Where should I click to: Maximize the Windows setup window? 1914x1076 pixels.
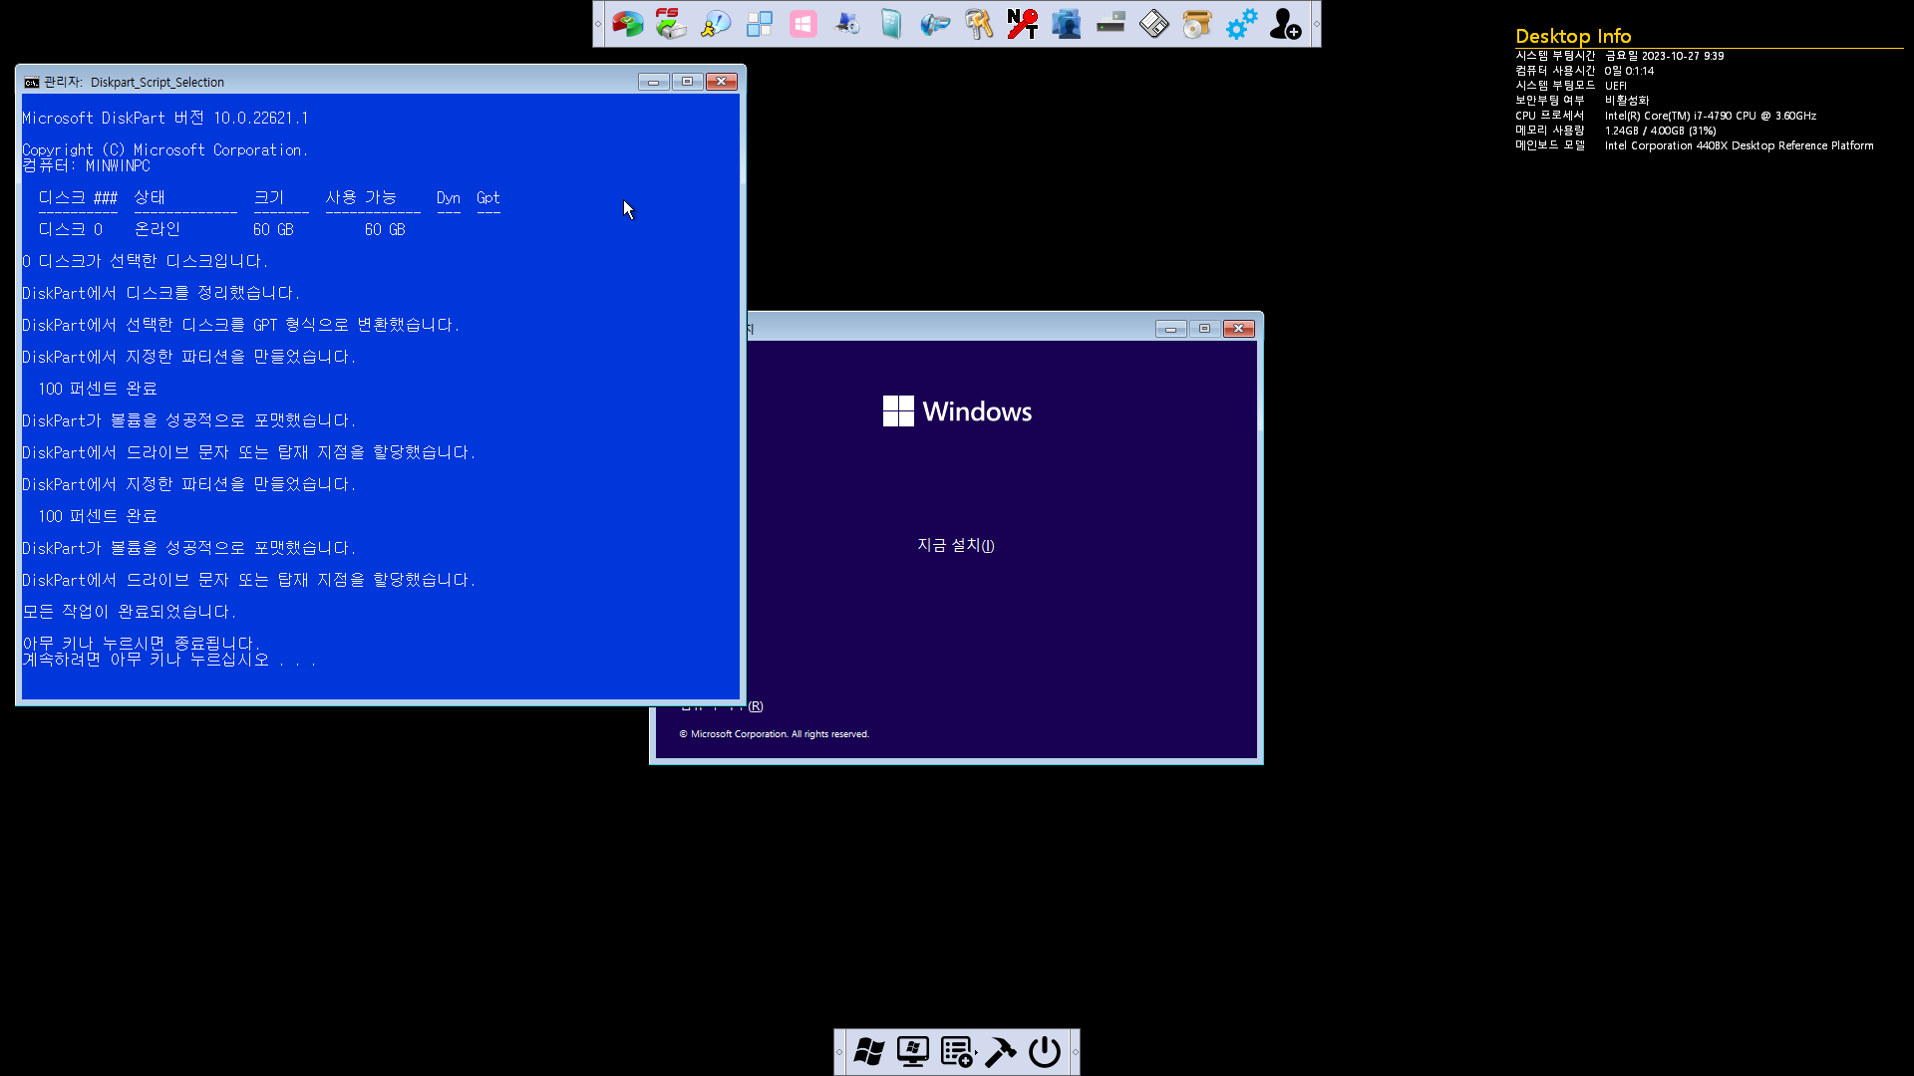pyautogui.click(x=1205, y=329)
